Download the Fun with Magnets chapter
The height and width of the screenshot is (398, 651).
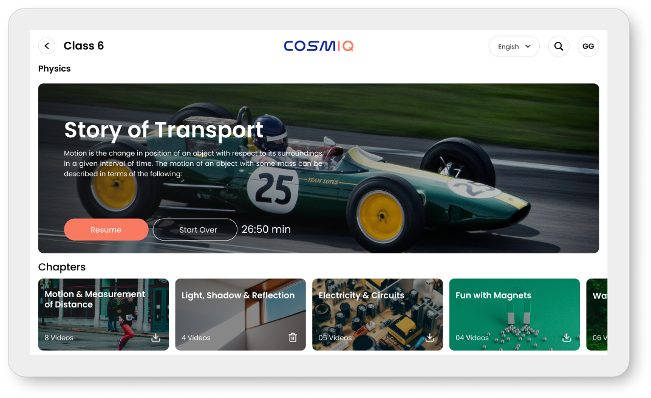pos(567,337)
